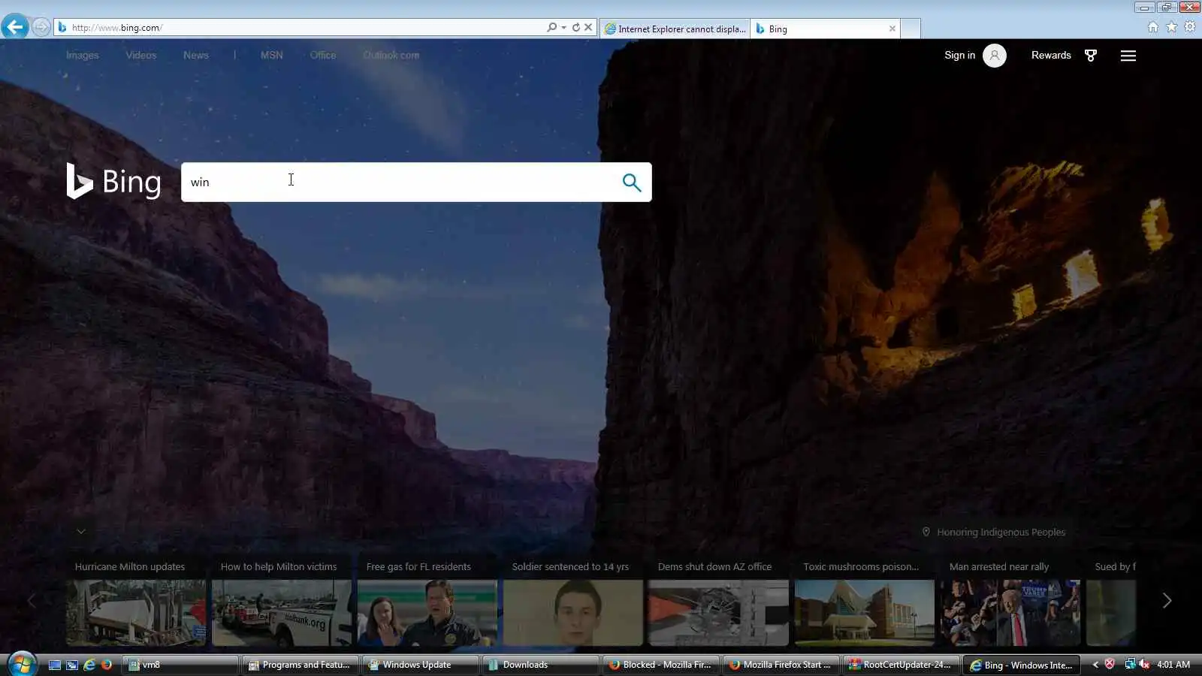Viewport: 1202px width, 676px height.
Task: Open the Favorites star icon
Action: pyautogui.click(x=1172, y=27)
